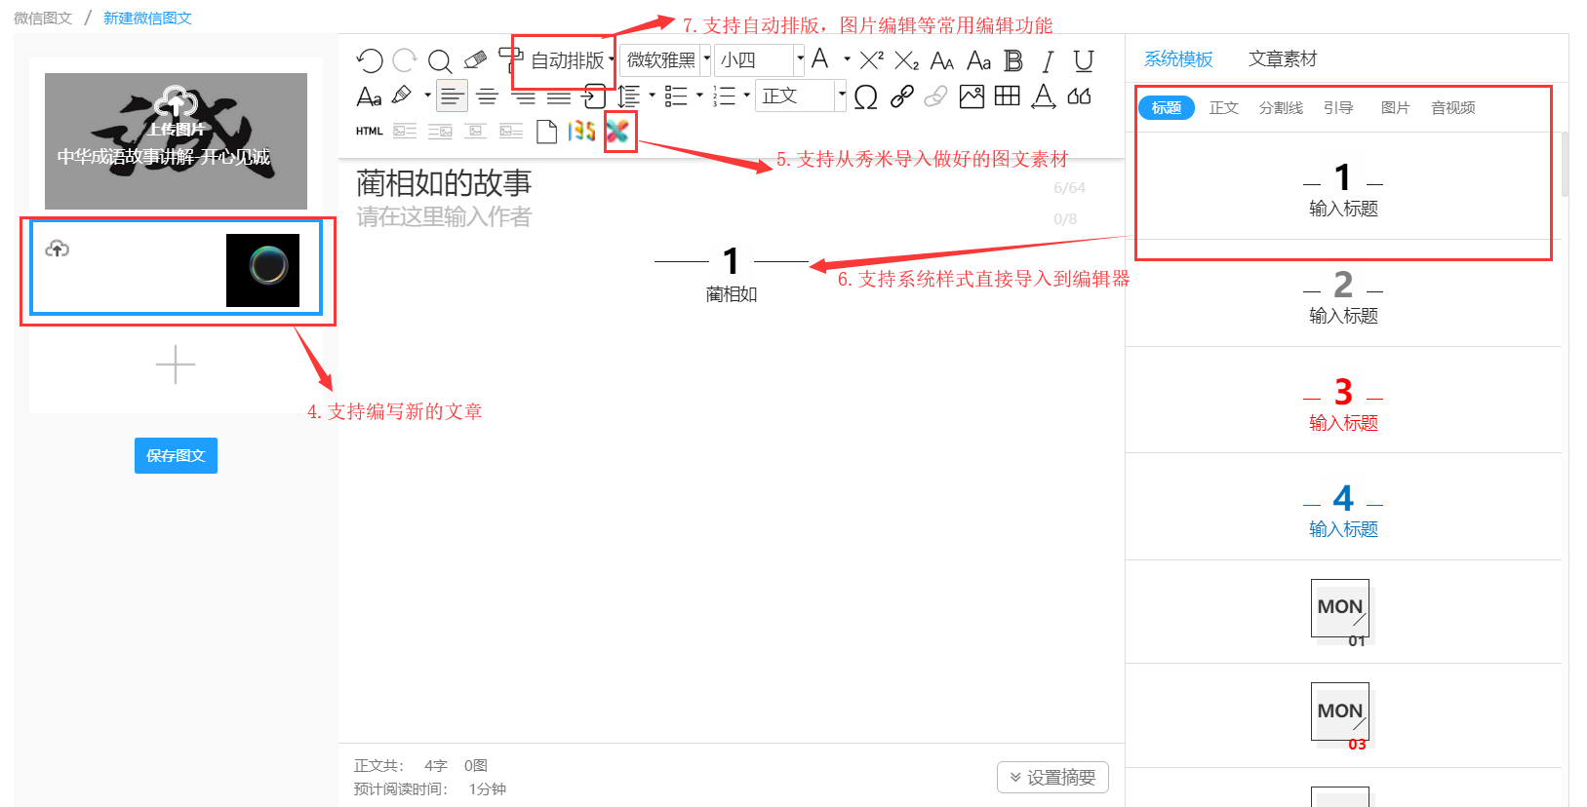Expand the font color arrow
1587x807 pixels.
click(x=847, y=59)
